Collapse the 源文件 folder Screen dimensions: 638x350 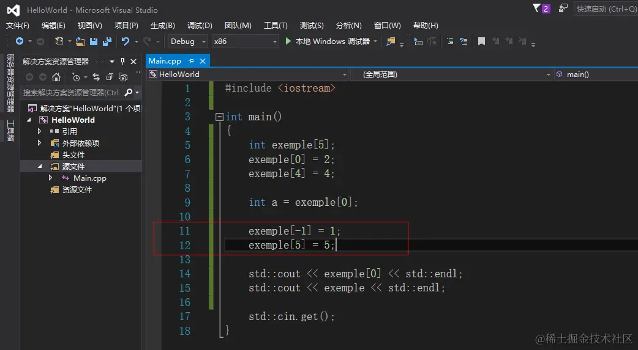[40, 167]
